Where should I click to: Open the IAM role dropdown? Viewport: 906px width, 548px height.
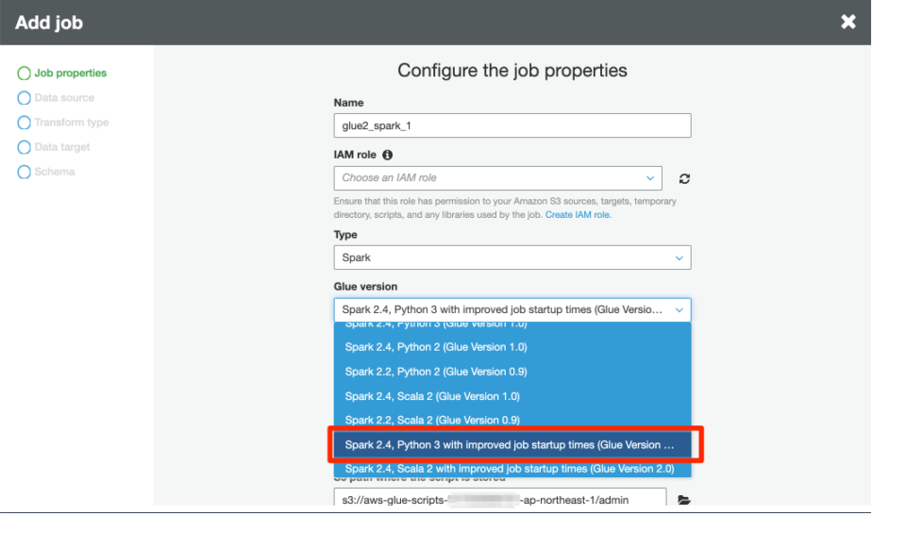497,178
